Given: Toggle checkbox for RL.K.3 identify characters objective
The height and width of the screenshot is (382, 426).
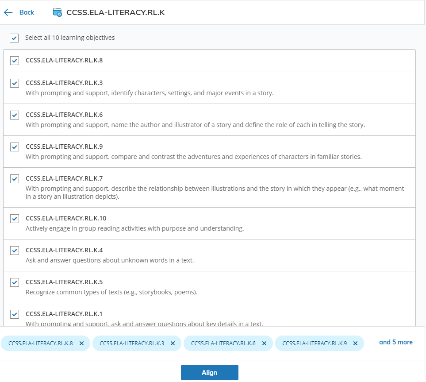Looking at the screenshot, I should [15, 83].
